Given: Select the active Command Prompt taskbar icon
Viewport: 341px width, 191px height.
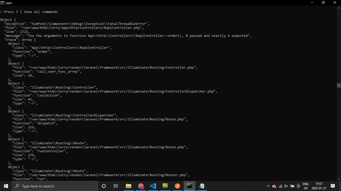Looking at the screenshot, I should click(x=189, y=186).
